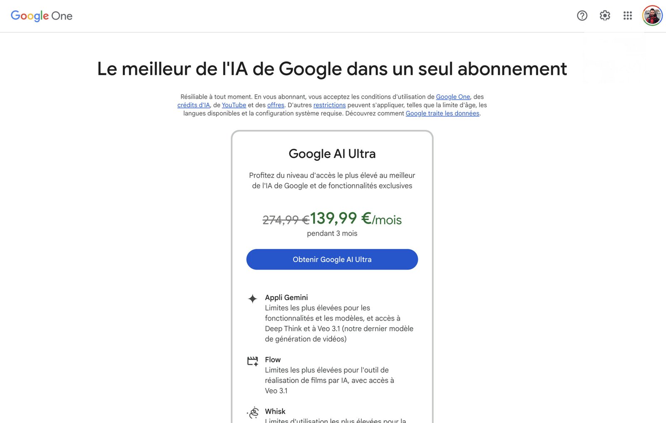Click the Whisk feature icon

[x=253, y=413]
